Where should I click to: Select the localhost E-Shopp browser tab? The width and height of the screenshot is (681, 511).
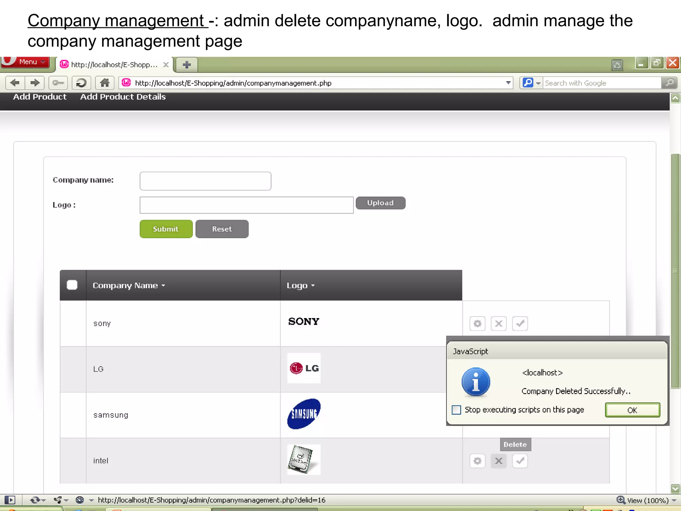pyautogui.click(x=114, y=65)
